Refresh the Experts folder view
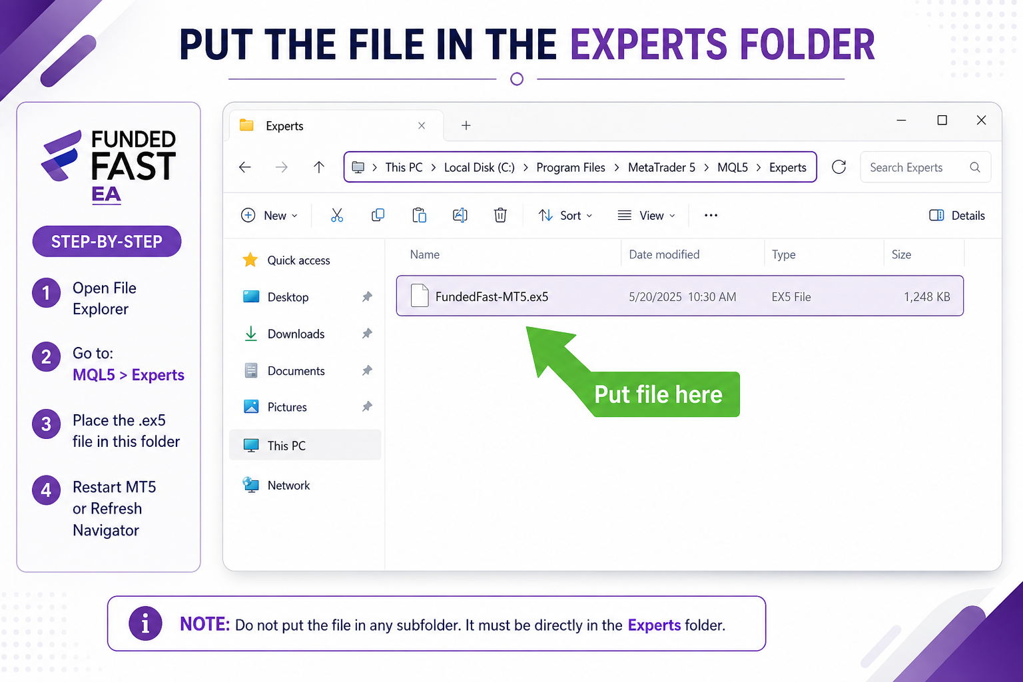 (x=839, y=167)
